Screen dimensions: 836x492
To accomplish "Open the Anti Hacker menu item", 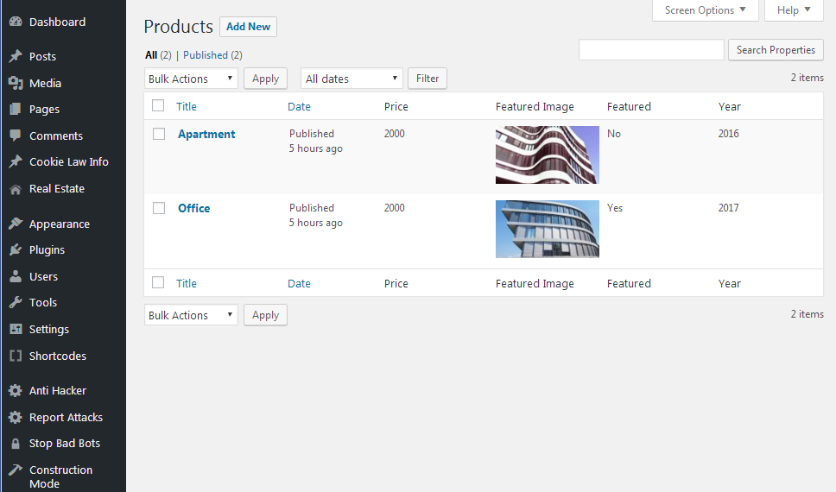I will pos(58,391).
